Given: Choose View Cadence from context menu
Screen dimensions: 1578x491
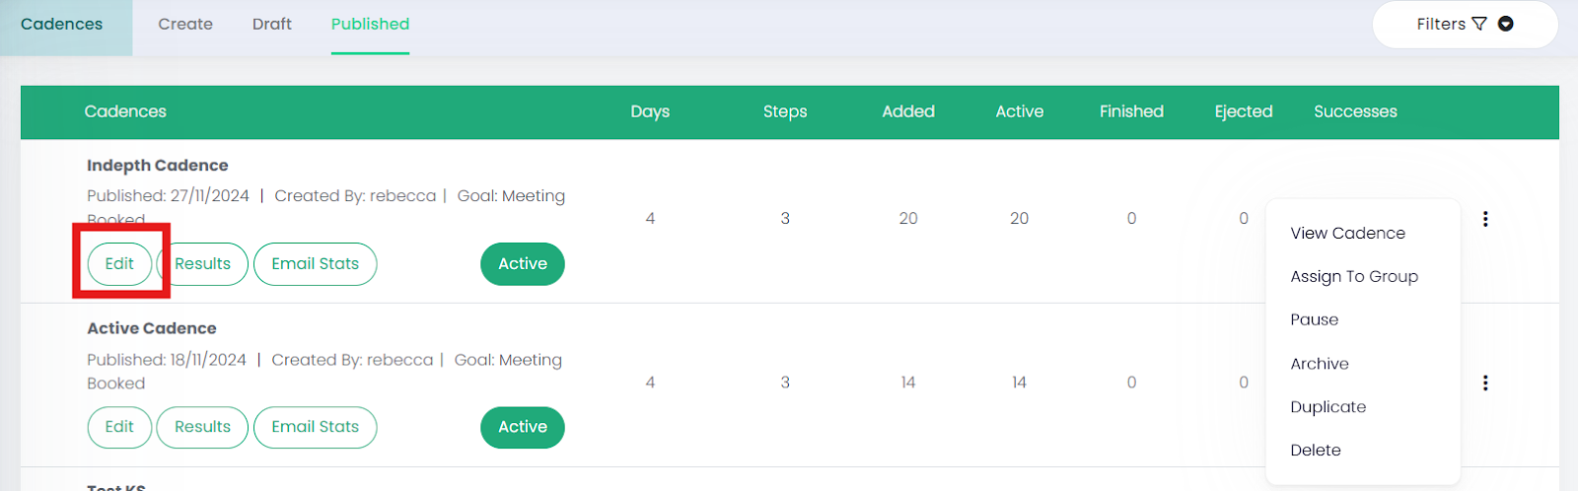Looking at the screenshot, I should [1347, 234].
